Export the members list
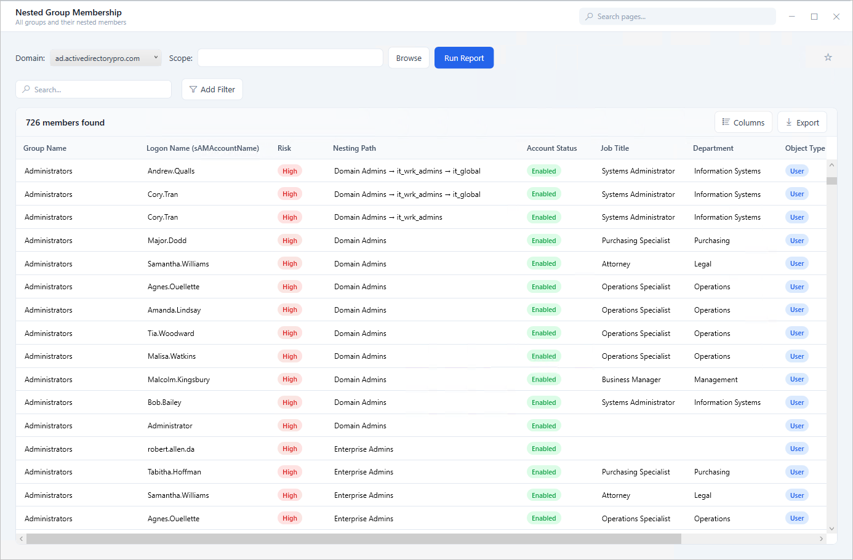Screen dimensions: 853x560 (802, 122)
